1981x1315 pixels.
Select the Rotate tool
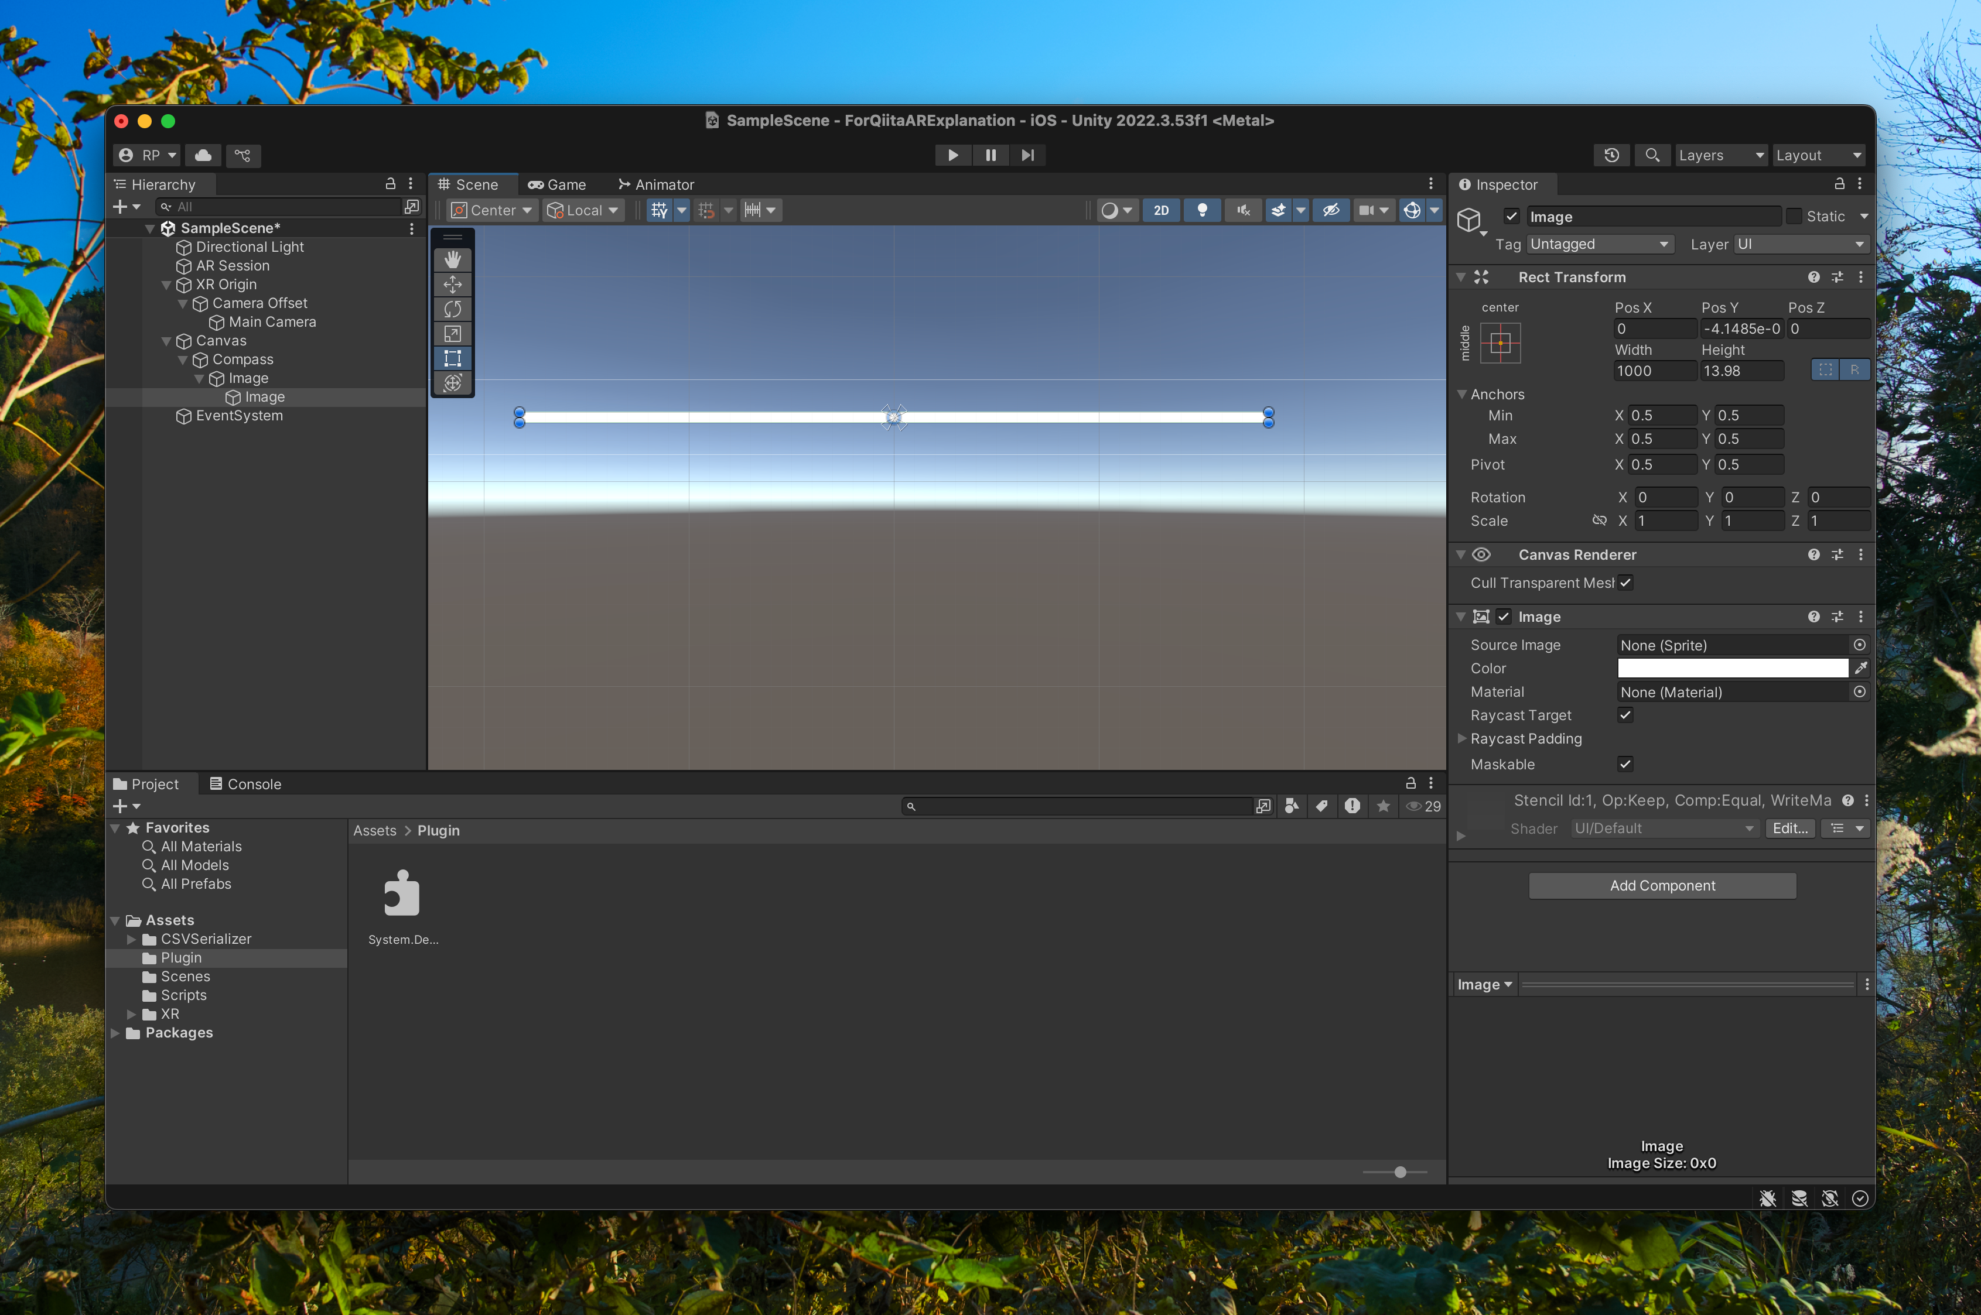(452, 310)
